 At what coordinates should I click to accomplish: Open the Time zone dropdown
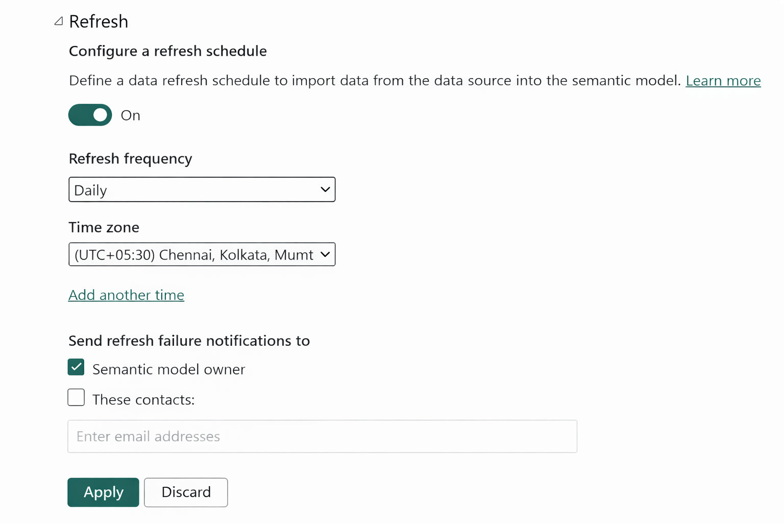pos(202,254)
